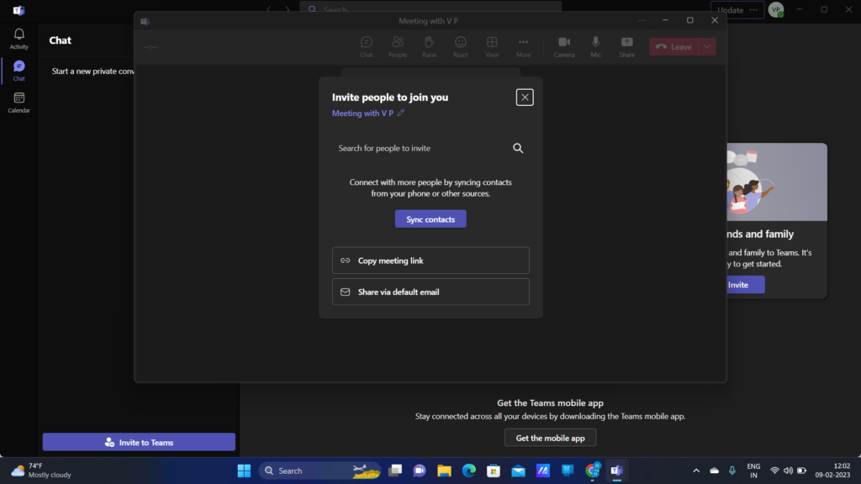Image resolution: width=861 pixels, height=484 pixels.
Task: Open Microsoft Store from taskbar
Action: (x=494, y=471)
